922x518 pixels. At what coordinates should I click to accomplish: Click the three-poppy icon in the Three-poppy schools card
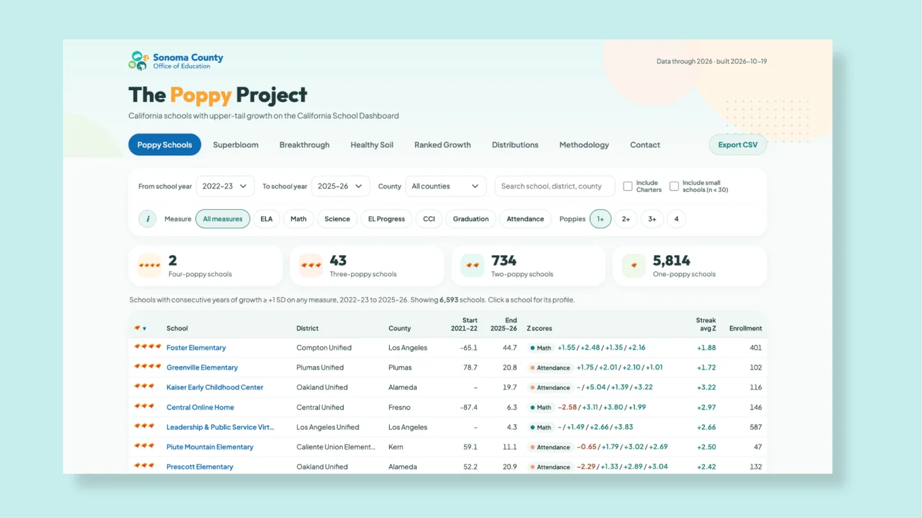pos(311,265)
